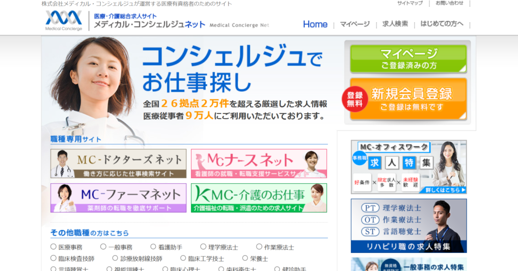This screenshot has width=518, height=271.
Task: Open the MC-介護のお仕事 banner
Action: (258, 198)
